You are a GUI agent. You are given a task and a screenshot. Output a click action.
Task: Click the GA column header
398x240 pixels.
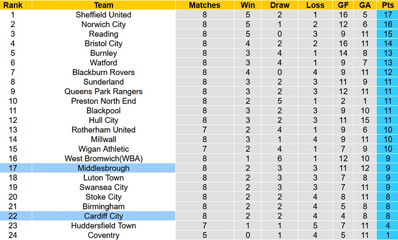pos(365,5)
